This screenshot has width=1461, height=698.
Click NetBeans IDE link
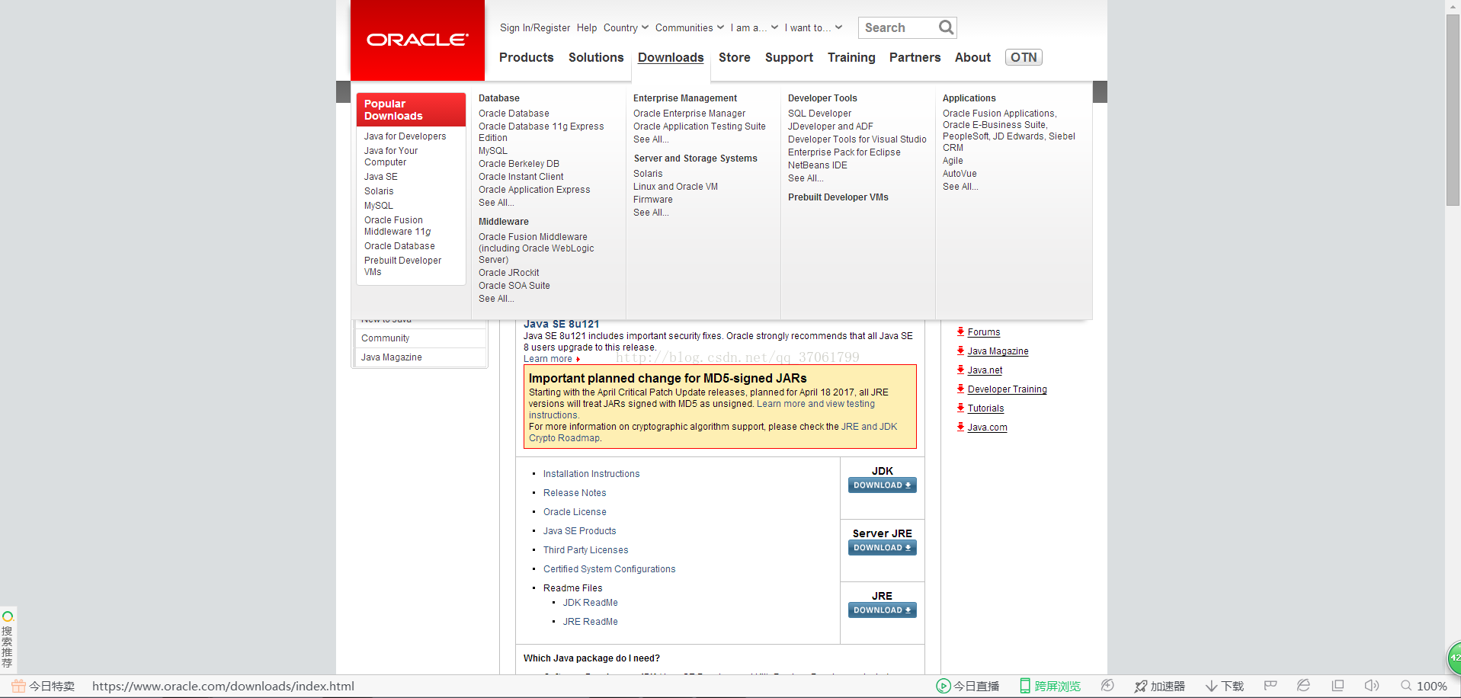coord(818,165)
